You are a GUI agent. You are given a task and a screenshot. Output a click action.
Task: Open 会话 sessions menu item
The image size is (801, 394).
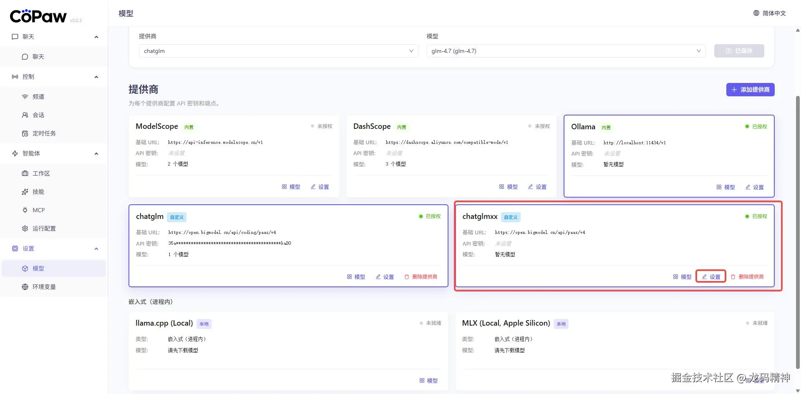tap(38, 115)
